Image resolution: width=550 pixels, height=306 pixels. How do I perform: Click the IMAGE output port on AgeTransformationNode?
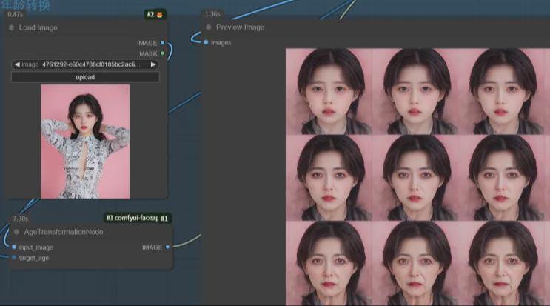[168, 247]
